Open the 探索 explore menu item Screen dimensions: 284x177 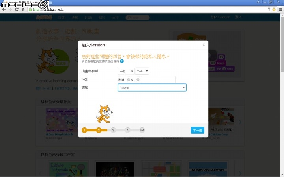(75, 18)
